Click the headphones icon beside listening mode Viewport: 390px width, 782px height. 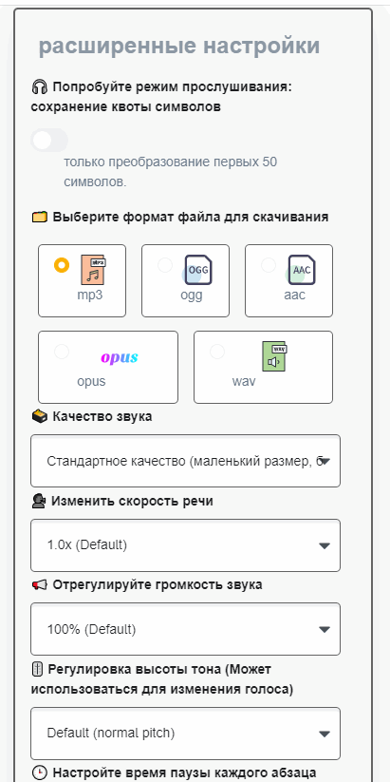coord(39,87)
